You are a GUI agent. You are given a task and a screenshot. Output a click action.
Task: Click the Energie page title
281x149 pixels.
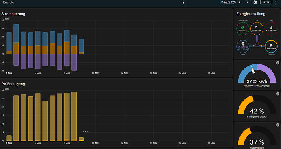[9, 2]
